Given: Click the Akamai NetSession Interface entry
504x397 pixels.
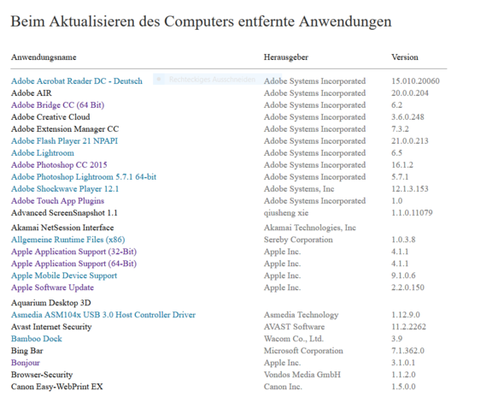Looking at the screenshot, I should (62, 228).
